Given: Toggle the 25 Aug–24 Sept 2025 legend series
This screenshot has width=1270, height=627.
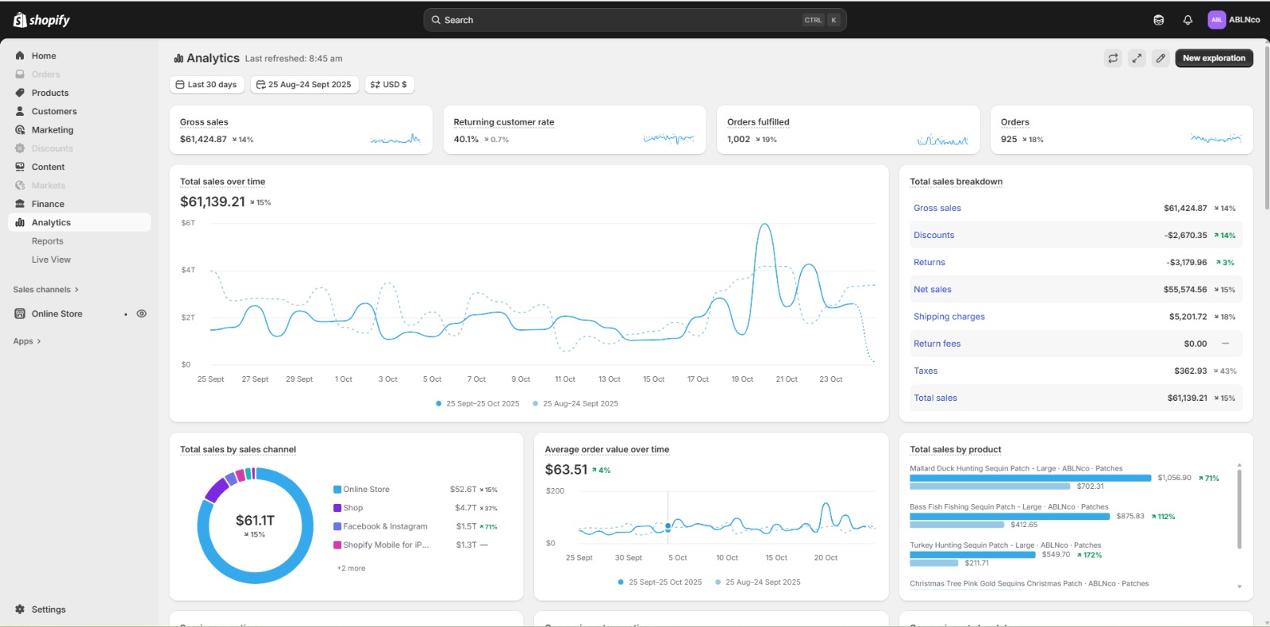Looking at the screenshot, I should tap(575, 403).
